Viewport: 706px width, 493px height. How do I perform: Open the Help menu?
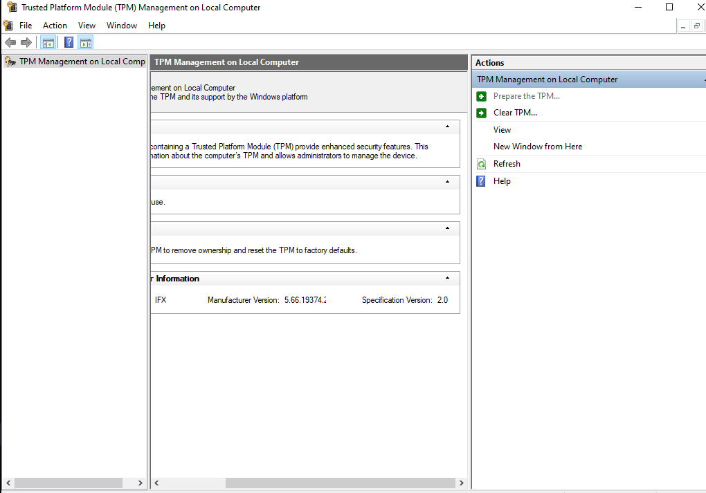click(x=156, y=26)
